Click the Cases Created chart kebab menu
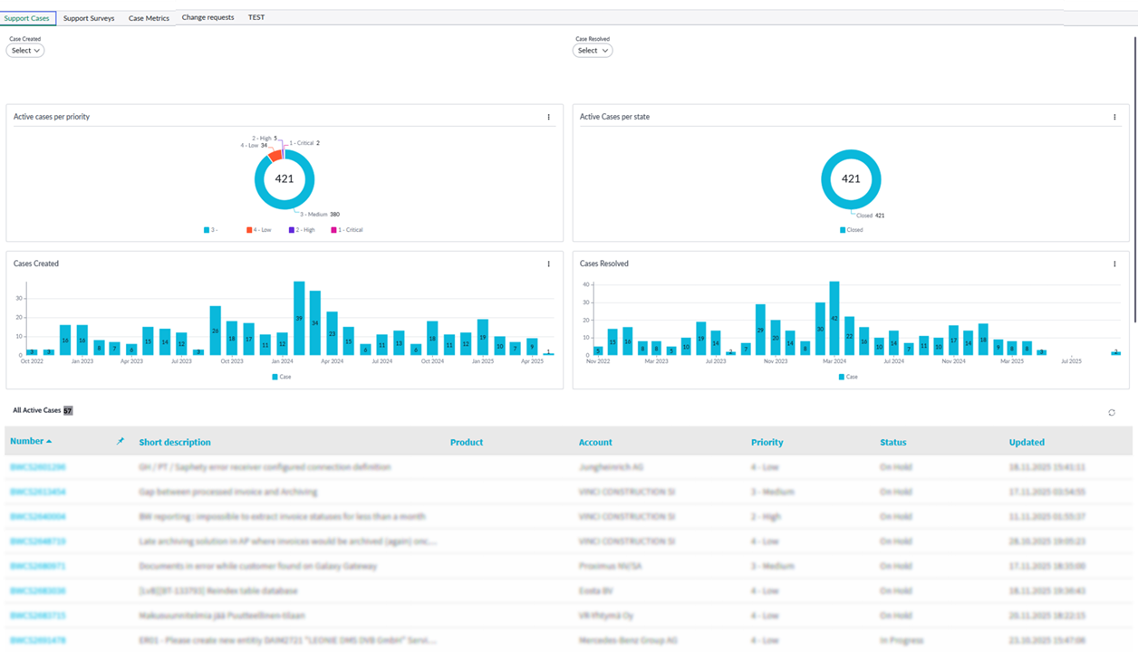Image resolution: width=1138 pixels, height=652 pixels. pyautogui.click(x=548, y=264)
